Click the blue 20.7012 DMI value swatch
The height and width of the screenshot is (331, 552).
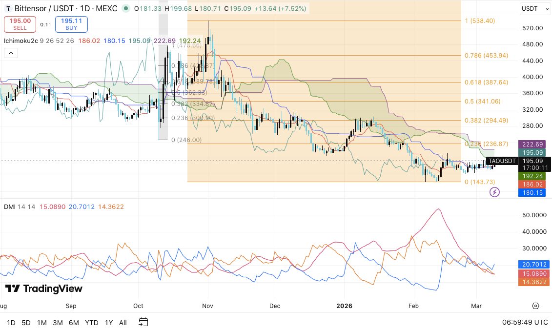coord(533,264)
